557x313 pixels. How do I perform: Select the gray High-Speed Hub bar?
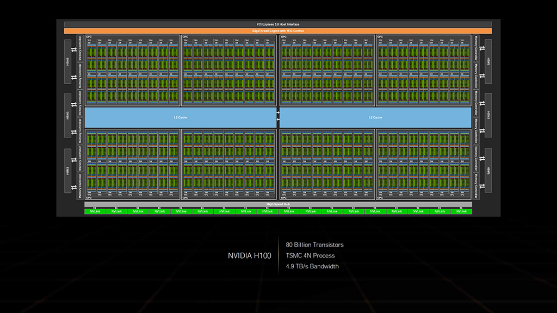point(278,204)
